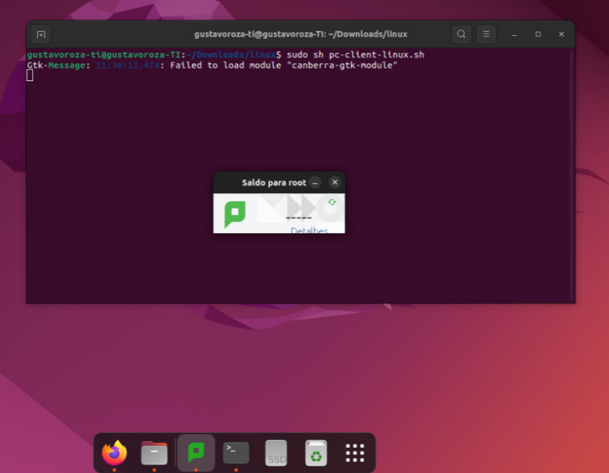Show Applications grid in dock

click(x=355, y=453)
